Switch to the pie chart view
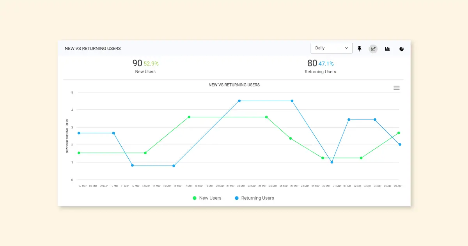The image size is (468, 246). pos(401,49)
